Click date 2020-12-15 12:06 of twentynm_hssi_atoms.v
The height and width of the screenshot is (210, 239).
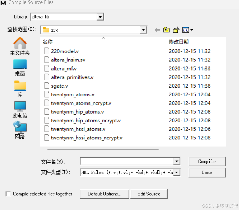click(x=190, y=129)
